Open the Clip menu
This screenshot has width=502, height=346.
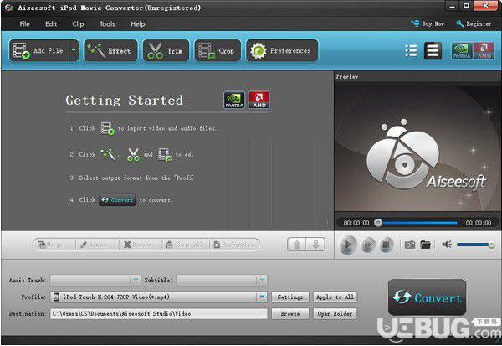tap(78, 24)
